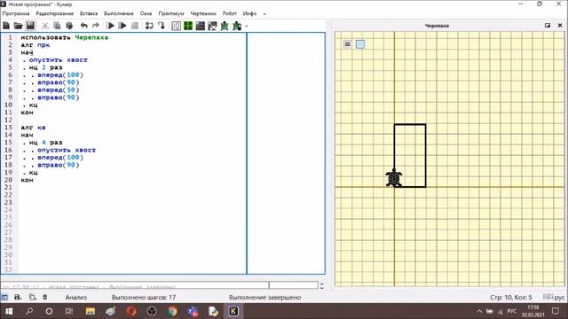The height and width of the screenshot is (319, 568).
Task: Open the Программа menu
Action: coord(16,13)
